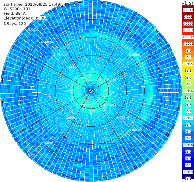Click the 0.0017 colorbar label
This screenshot has height=182, width=194.
(x=188, y=10)
